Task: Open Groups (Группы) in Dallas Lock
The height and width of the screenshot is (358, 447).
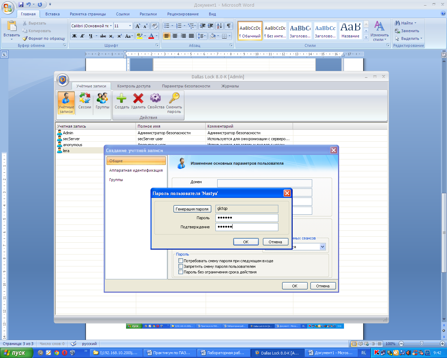Action: point(102,101)
